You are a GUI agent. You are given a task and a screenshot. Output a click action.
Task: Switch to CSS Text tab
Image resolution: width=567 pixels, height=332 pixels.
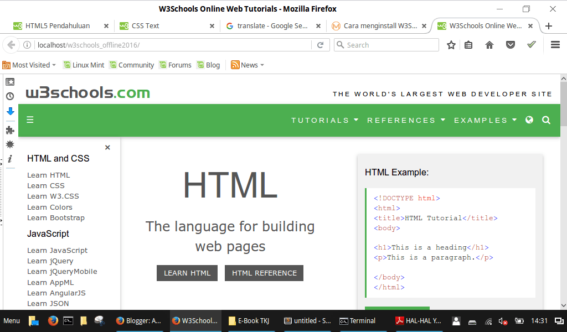tap(145, 26)
